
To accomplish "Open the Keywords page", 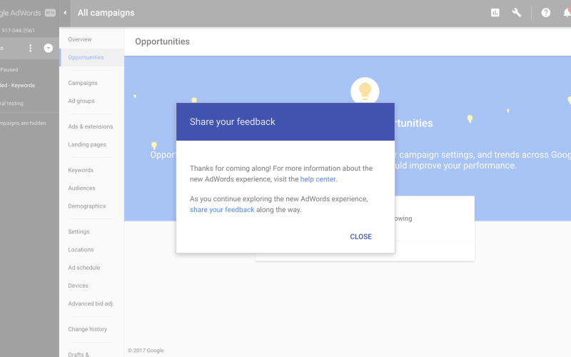I will click(81, 170).
